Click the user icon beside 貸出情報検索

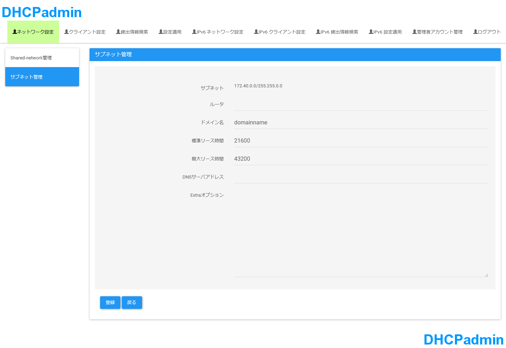(x=118, y=32)
